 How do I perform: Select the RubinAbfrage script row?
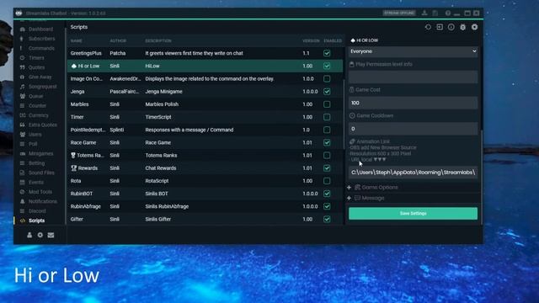click(205, 206)
